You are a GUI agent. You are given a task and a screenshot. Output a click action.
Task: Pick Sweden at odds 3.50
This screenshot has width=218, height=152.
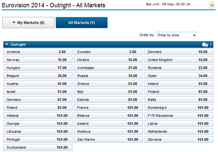pos(108,52)
